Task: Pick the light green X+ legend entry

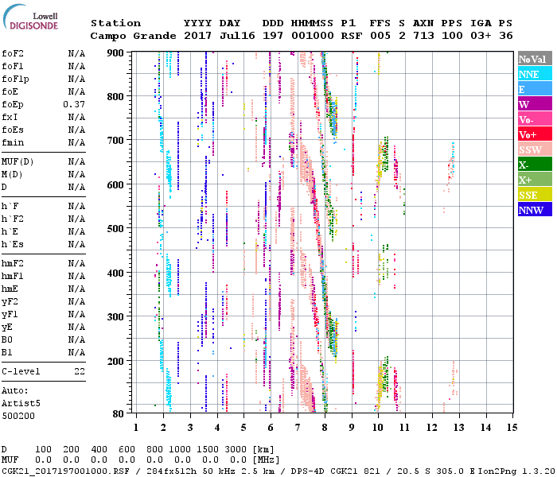Action: (x=534, y=180)
